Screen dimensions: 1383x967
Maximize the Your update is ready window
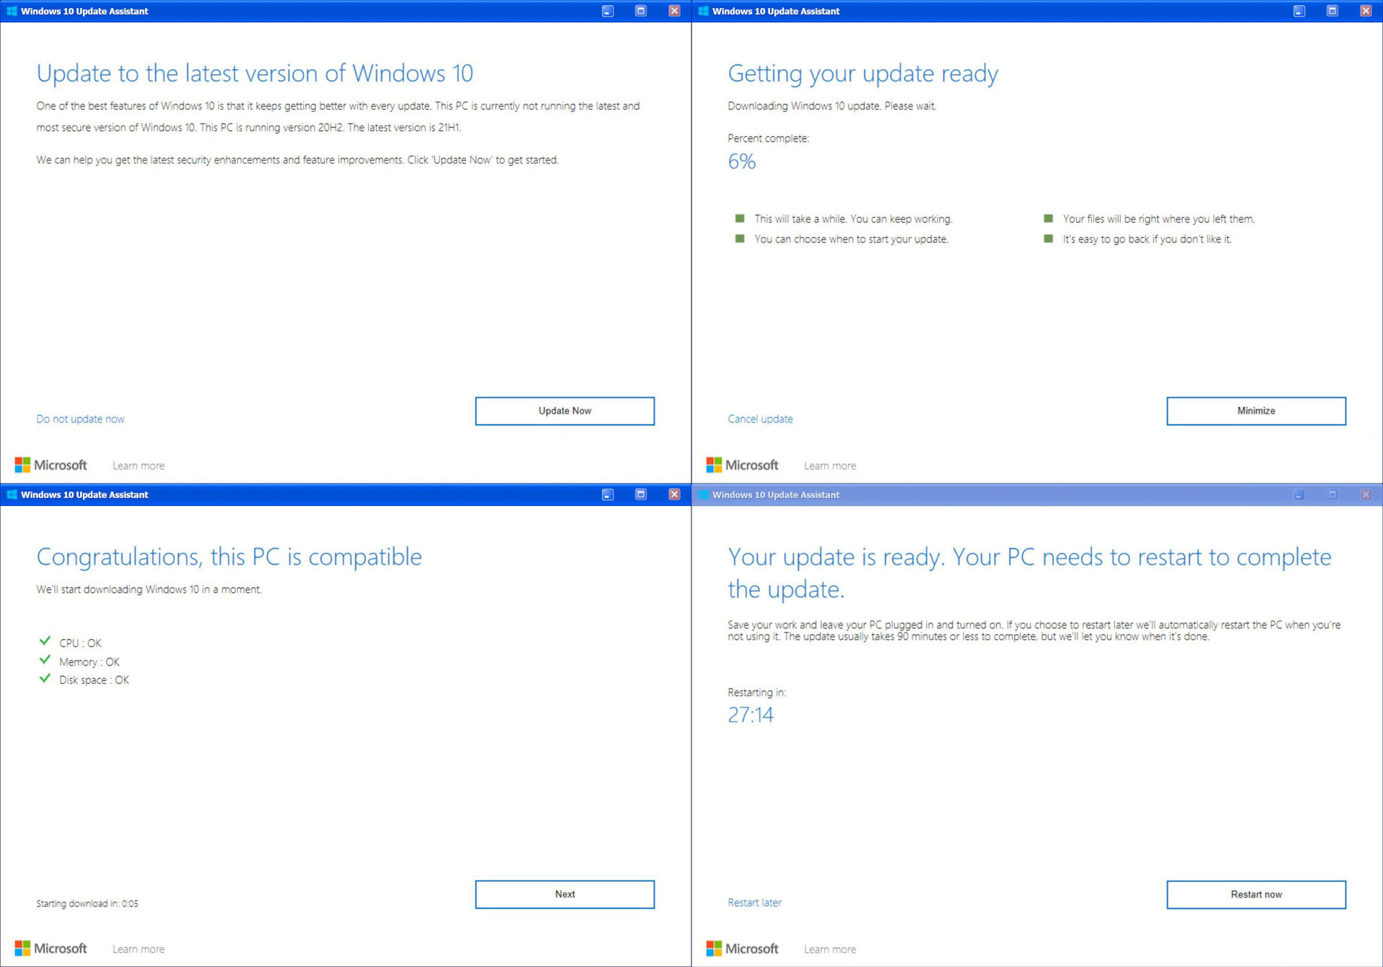click(1332, 494)
